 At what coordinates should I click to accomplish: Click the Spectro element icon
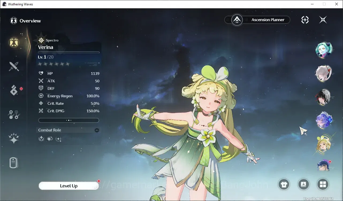41,40
